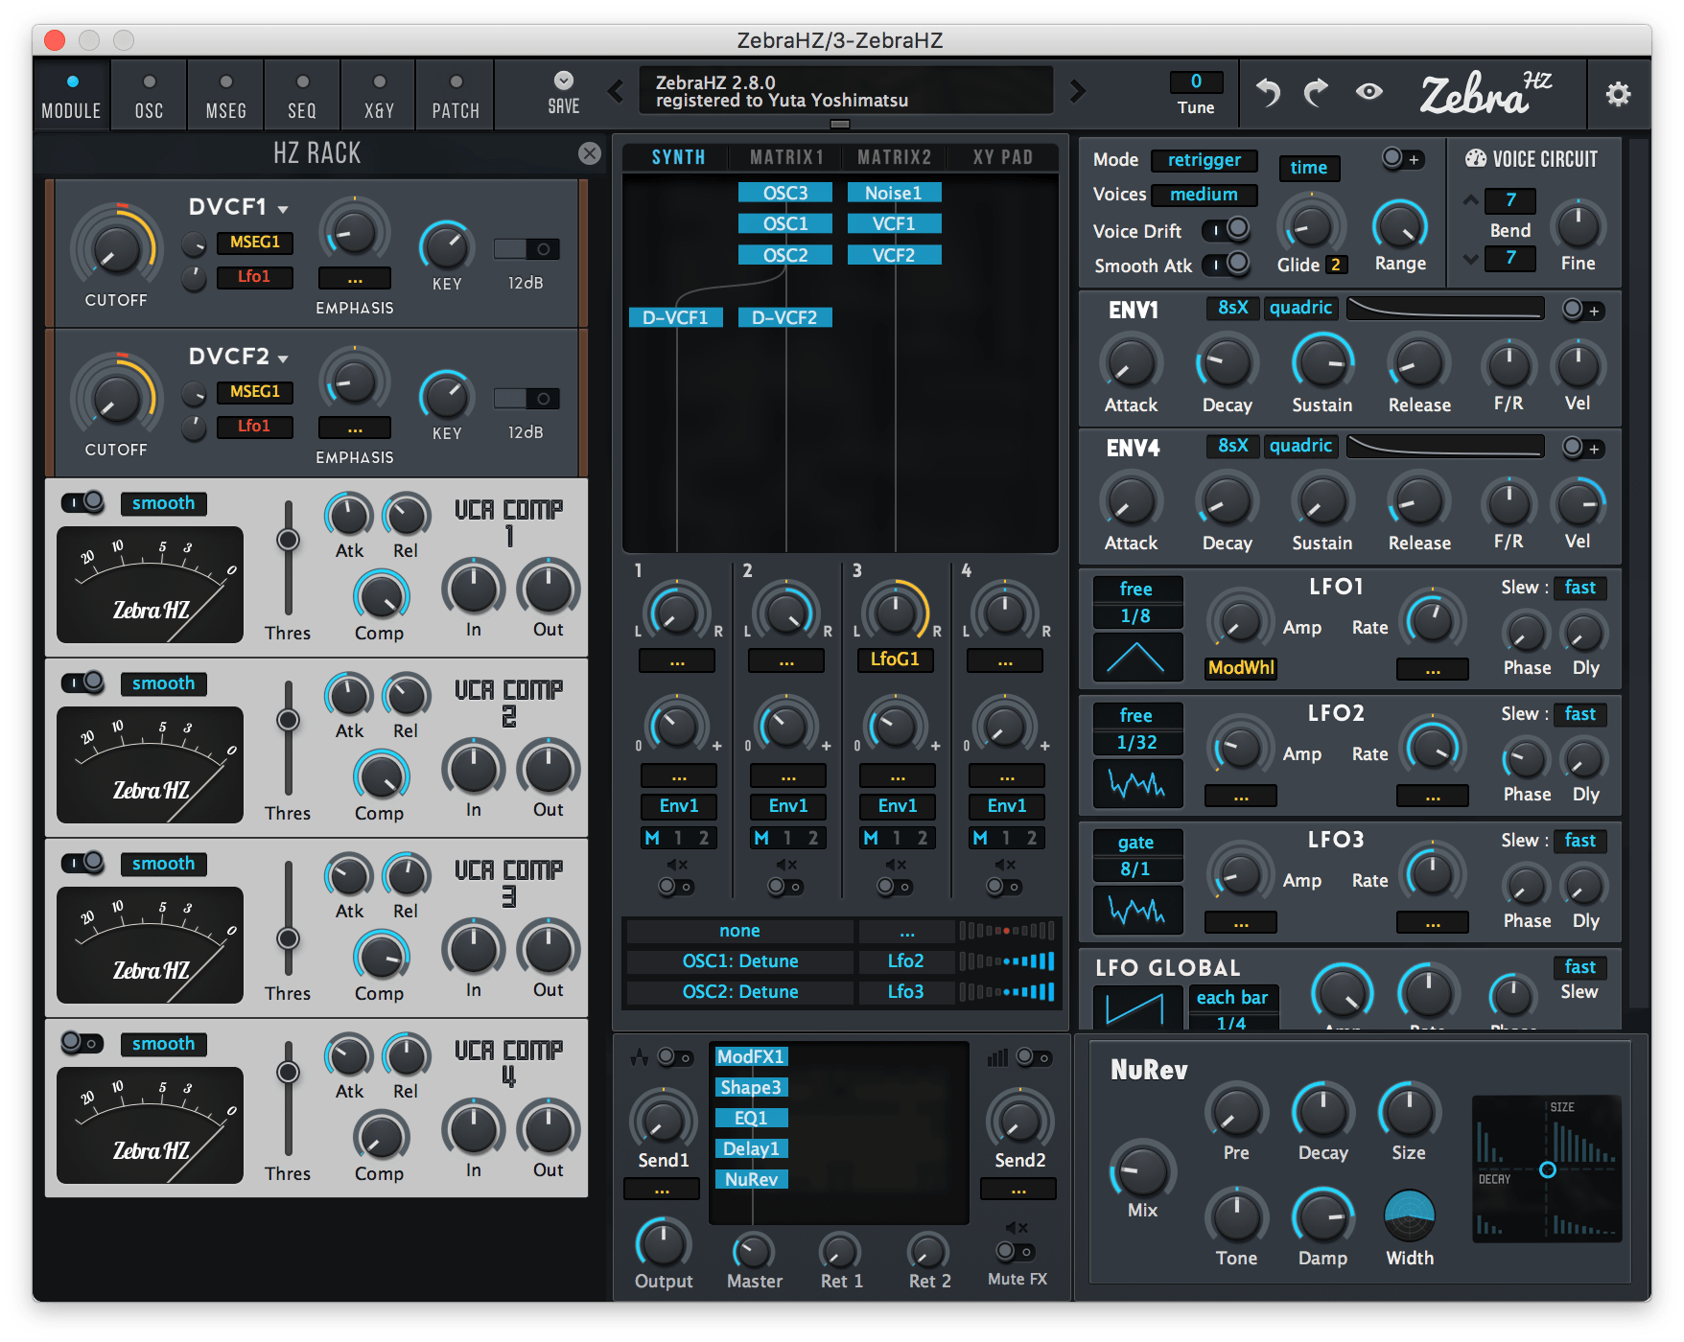Open LFO Global each bar dropdown
Viewport: 1684px width, 1342px height.
point(1232,998)
